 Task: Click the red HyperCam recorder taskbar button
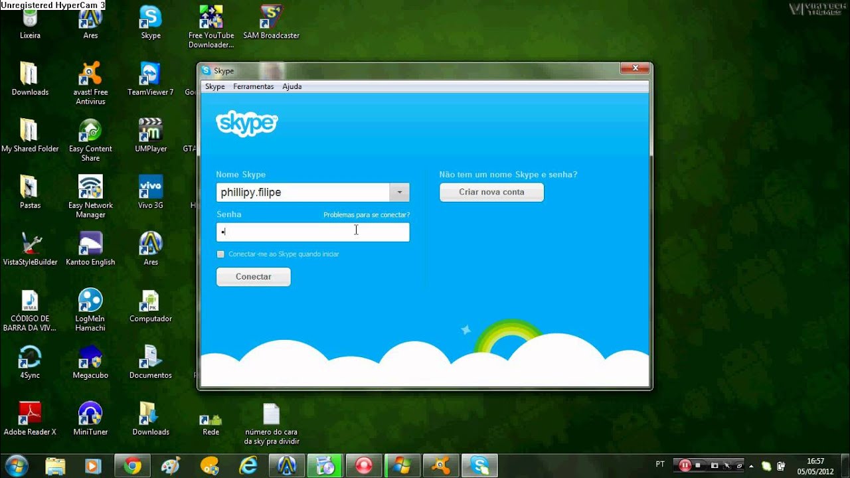tap(364, 465)
